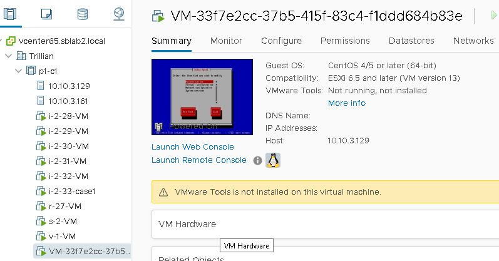Click the More info link under VMware Tools
The image size is (499, 261).
pyautogui.click(x=347, y=103)
